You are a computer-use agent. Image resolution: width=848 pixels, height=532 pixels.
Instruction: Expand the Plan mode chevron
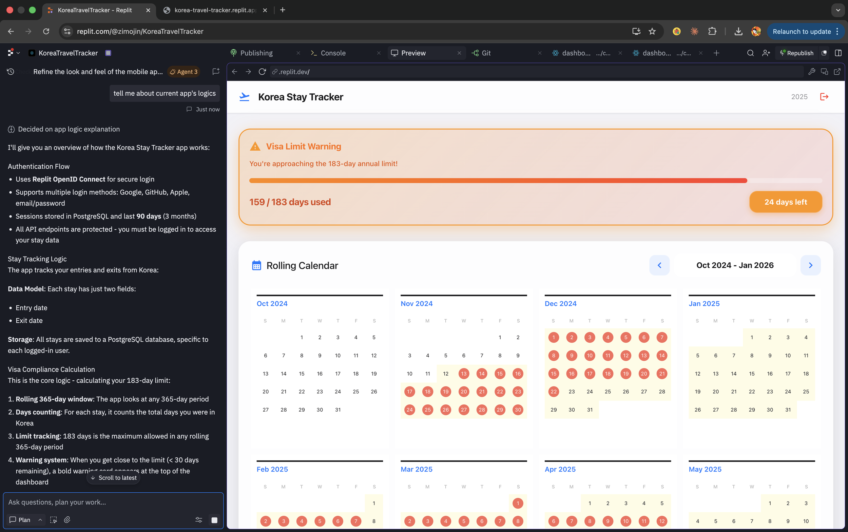pos(40,520)
